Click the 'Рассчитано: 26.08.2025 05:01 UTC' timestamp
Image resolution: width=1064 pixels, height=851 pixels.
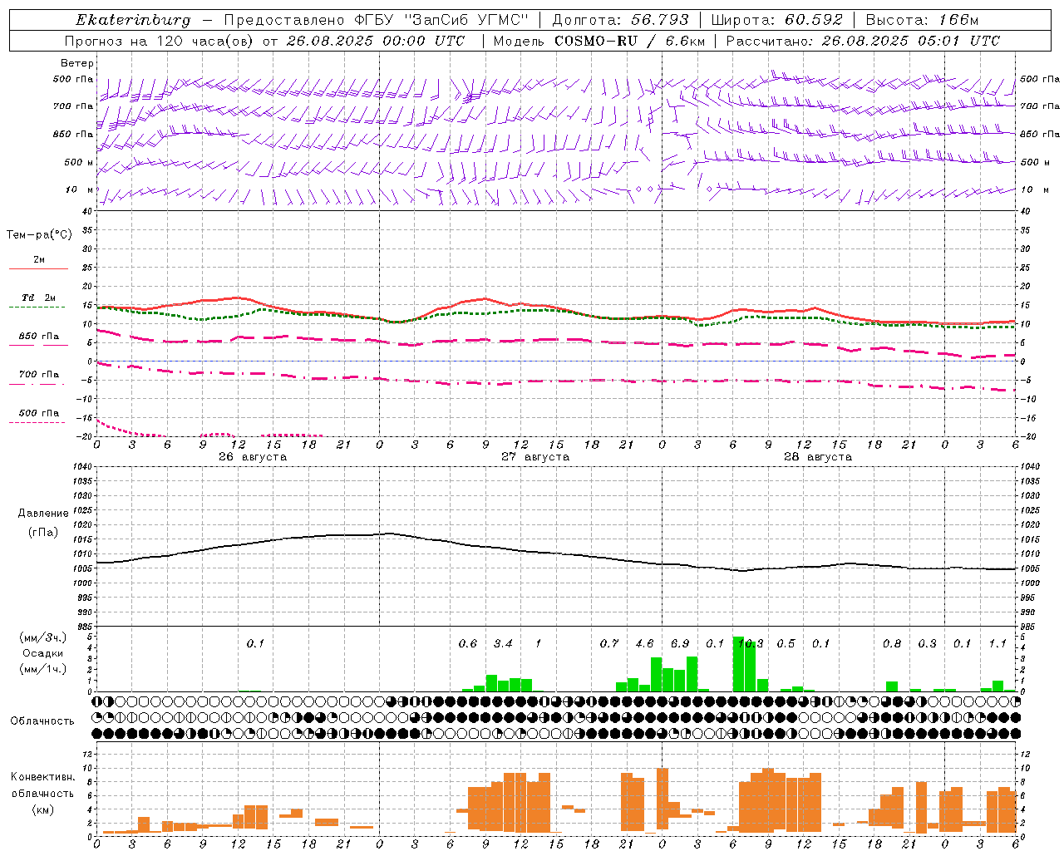[x=863, y=41]
